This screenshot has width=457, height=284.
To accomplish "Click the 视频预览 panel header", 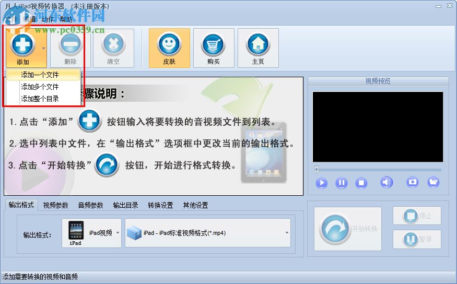I will tap(378, 81).
